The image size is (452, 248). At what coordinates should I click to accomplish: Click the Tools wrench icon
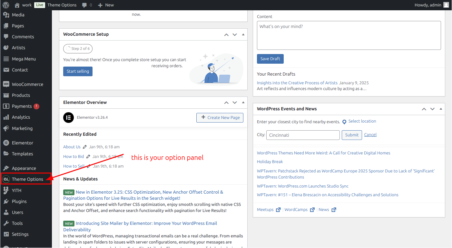pyautogui.click(x=6, y=223)
